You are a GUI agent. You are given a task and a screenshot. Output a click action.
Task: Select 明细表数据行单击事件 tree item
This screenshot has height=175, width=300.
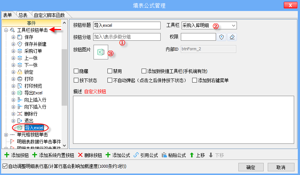point(39,142)
